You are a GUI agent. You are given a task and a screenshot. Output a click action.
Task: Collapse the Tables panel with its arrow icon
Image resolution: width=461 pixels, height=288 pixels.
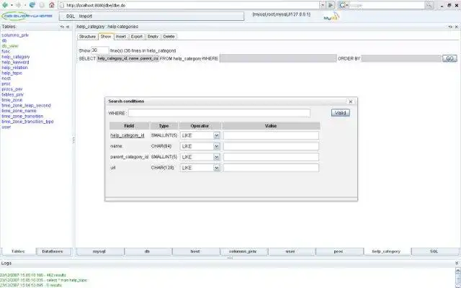[68, 27]
